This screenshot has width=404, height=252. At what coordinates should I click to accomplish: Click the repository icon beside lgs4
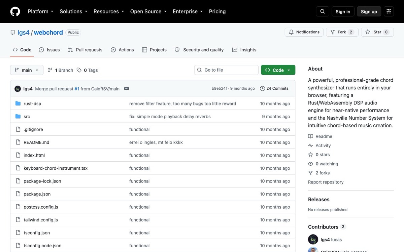[x=13, y=33]
